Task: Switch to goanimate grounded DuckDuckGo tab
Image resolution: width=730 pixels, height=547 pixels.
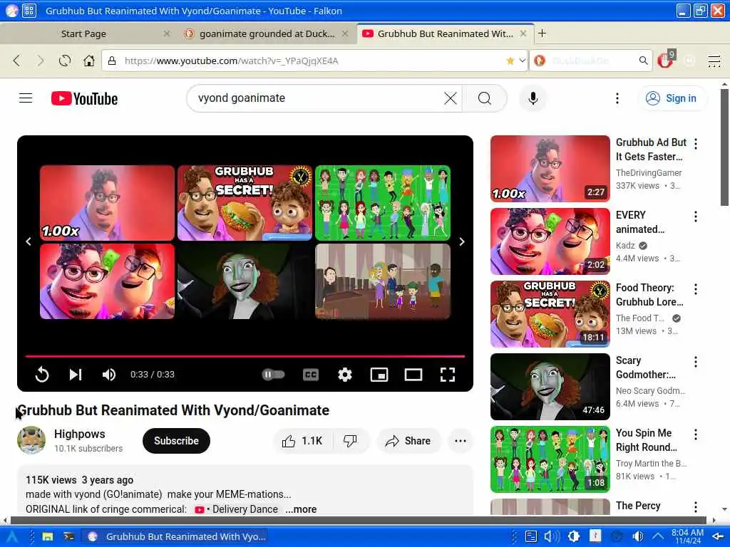Action: [267, 33]
